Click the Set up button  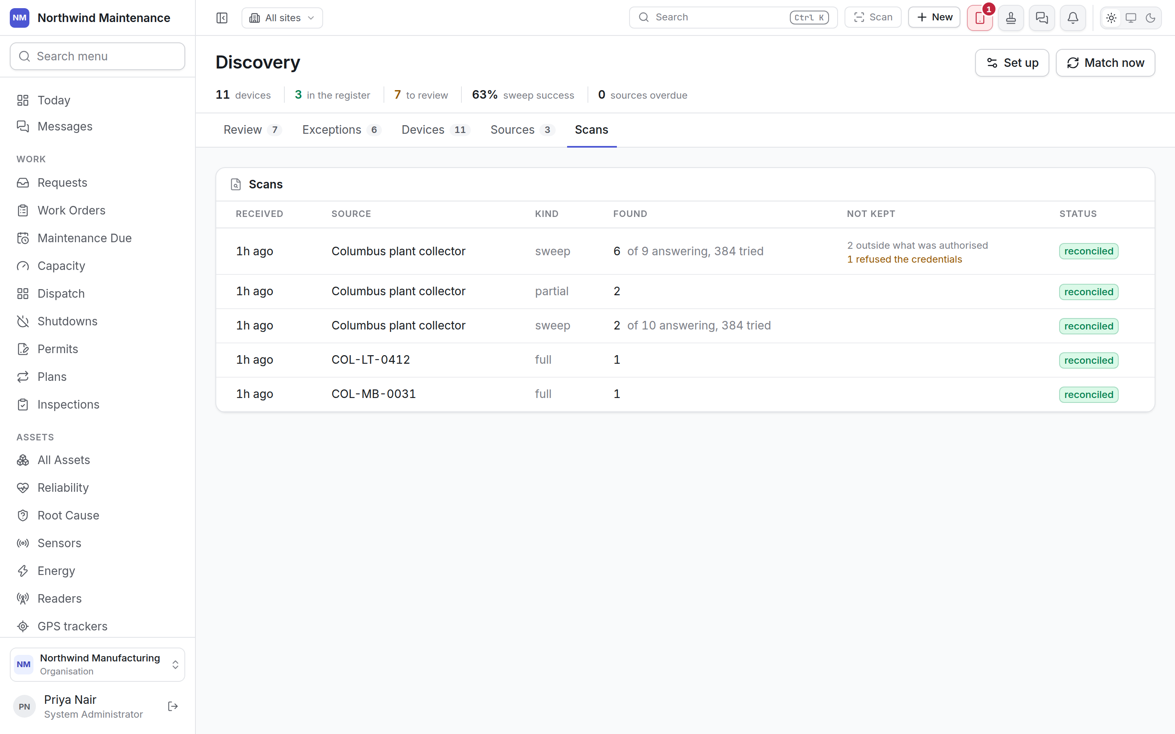(x=1012, y=63)
